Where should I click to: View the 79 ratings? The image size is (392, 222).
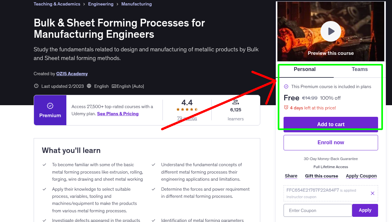tap(187, 118)
